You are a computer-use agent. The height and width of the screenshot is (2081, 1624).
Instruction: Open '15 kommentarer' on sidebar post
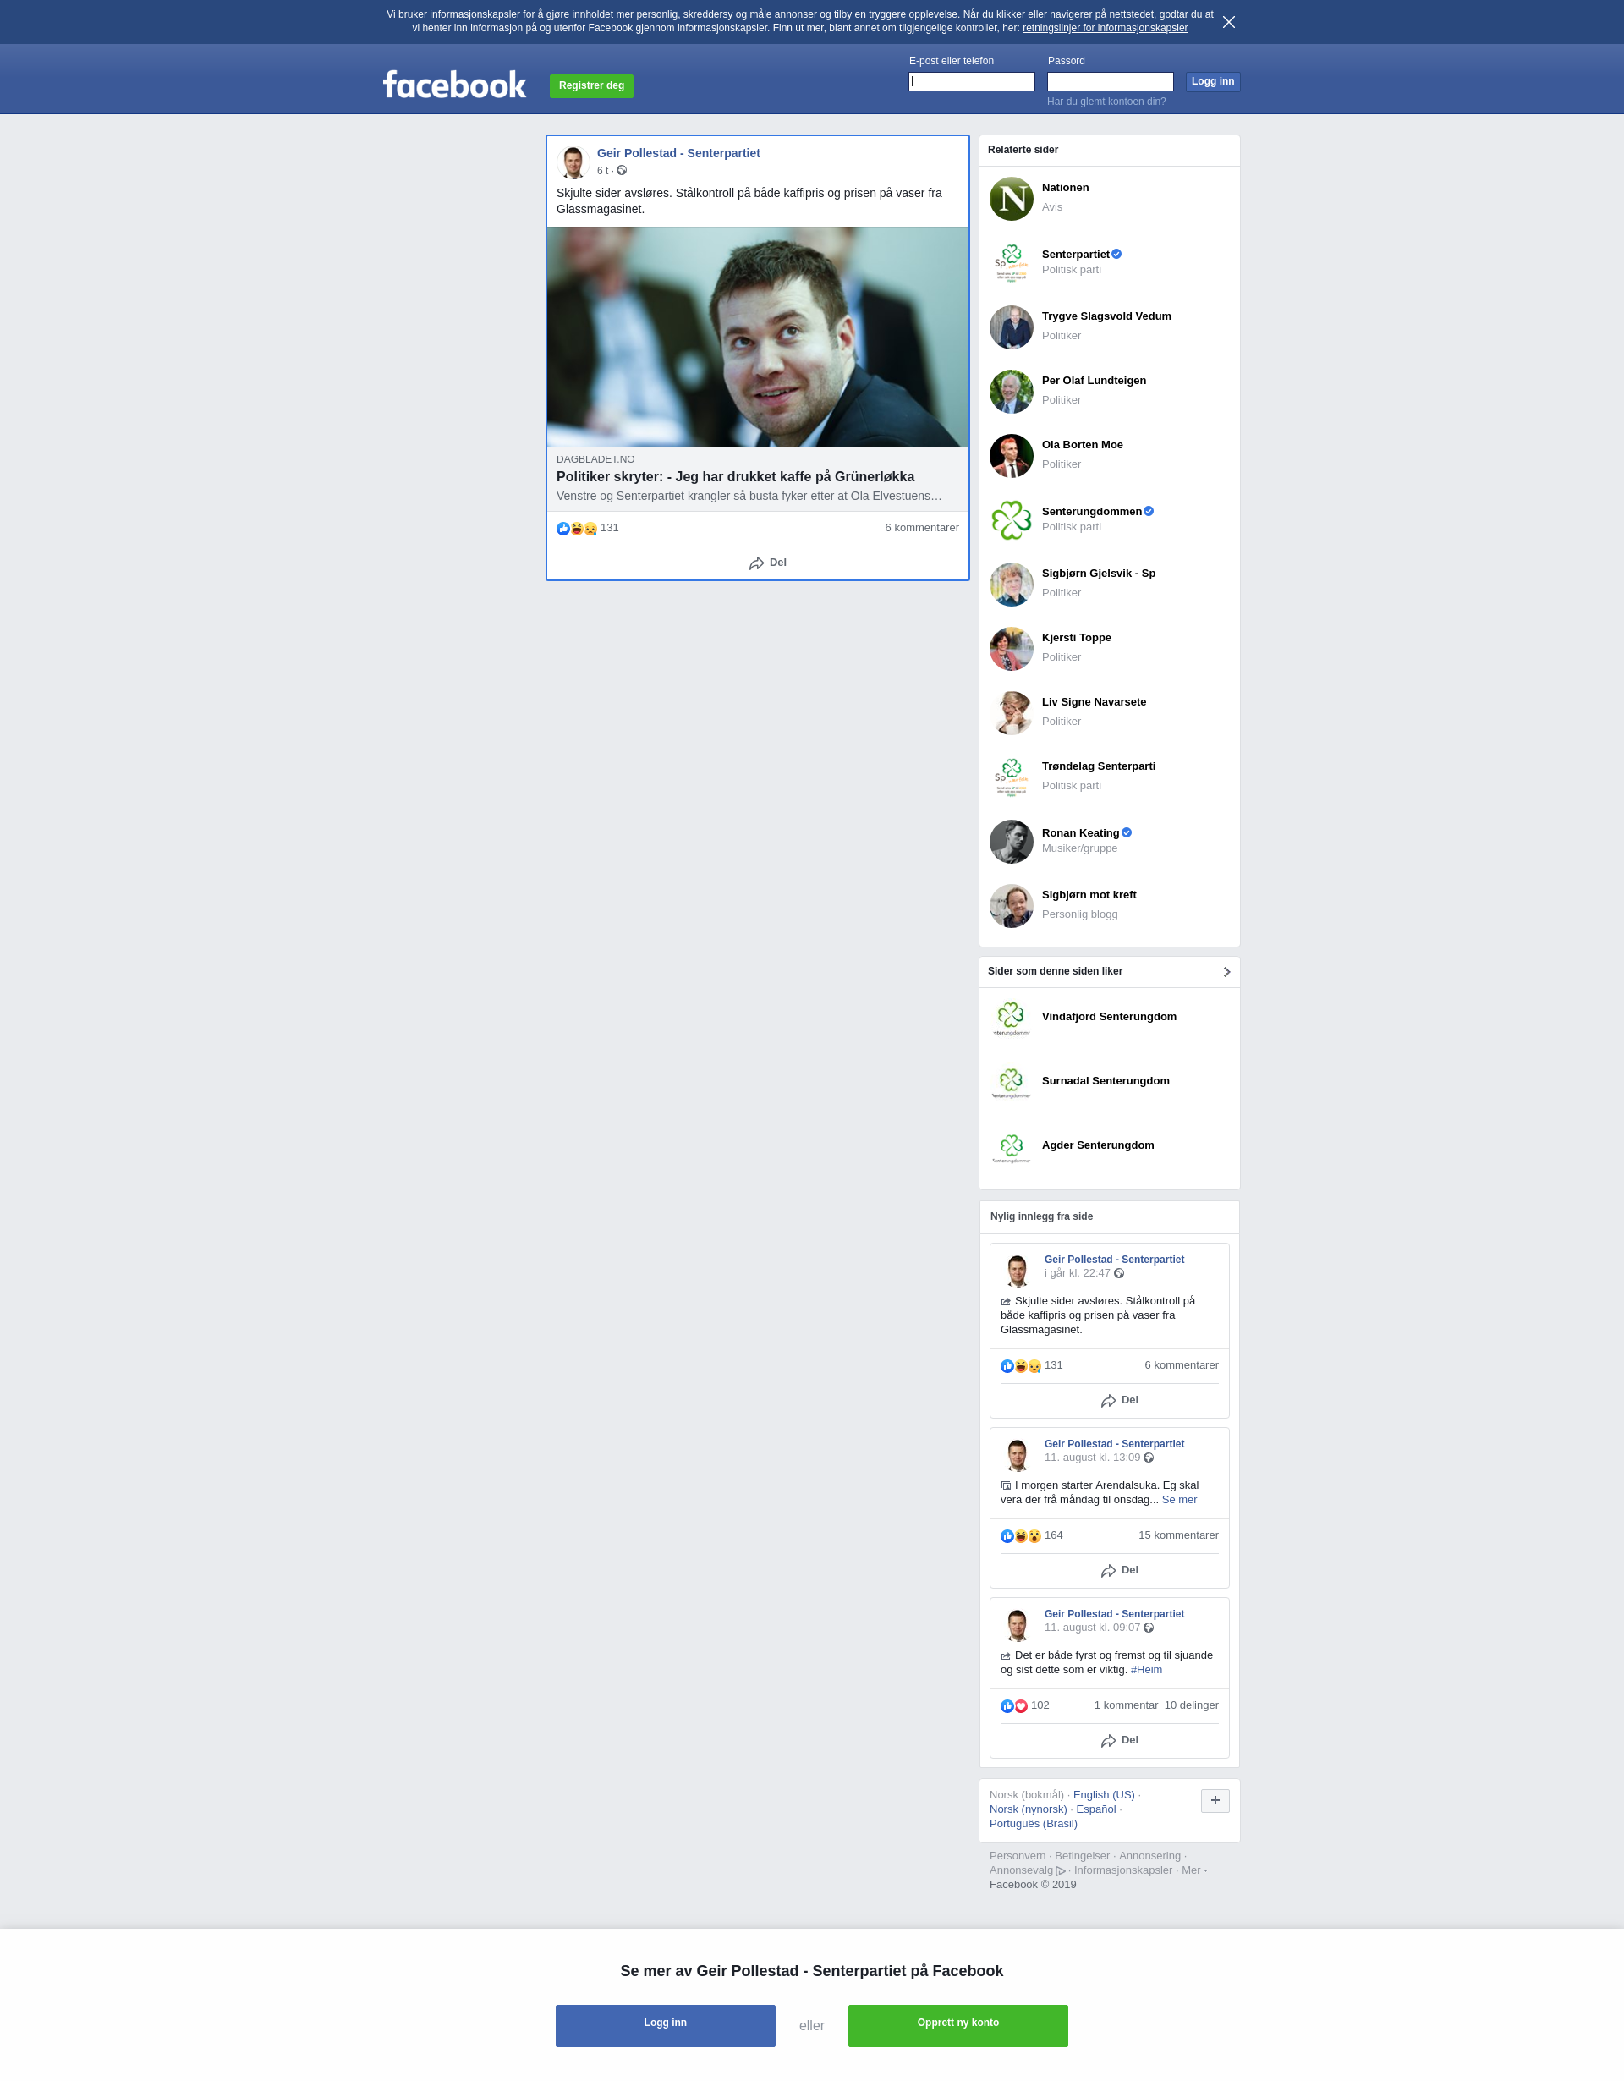(1178, 1536)
